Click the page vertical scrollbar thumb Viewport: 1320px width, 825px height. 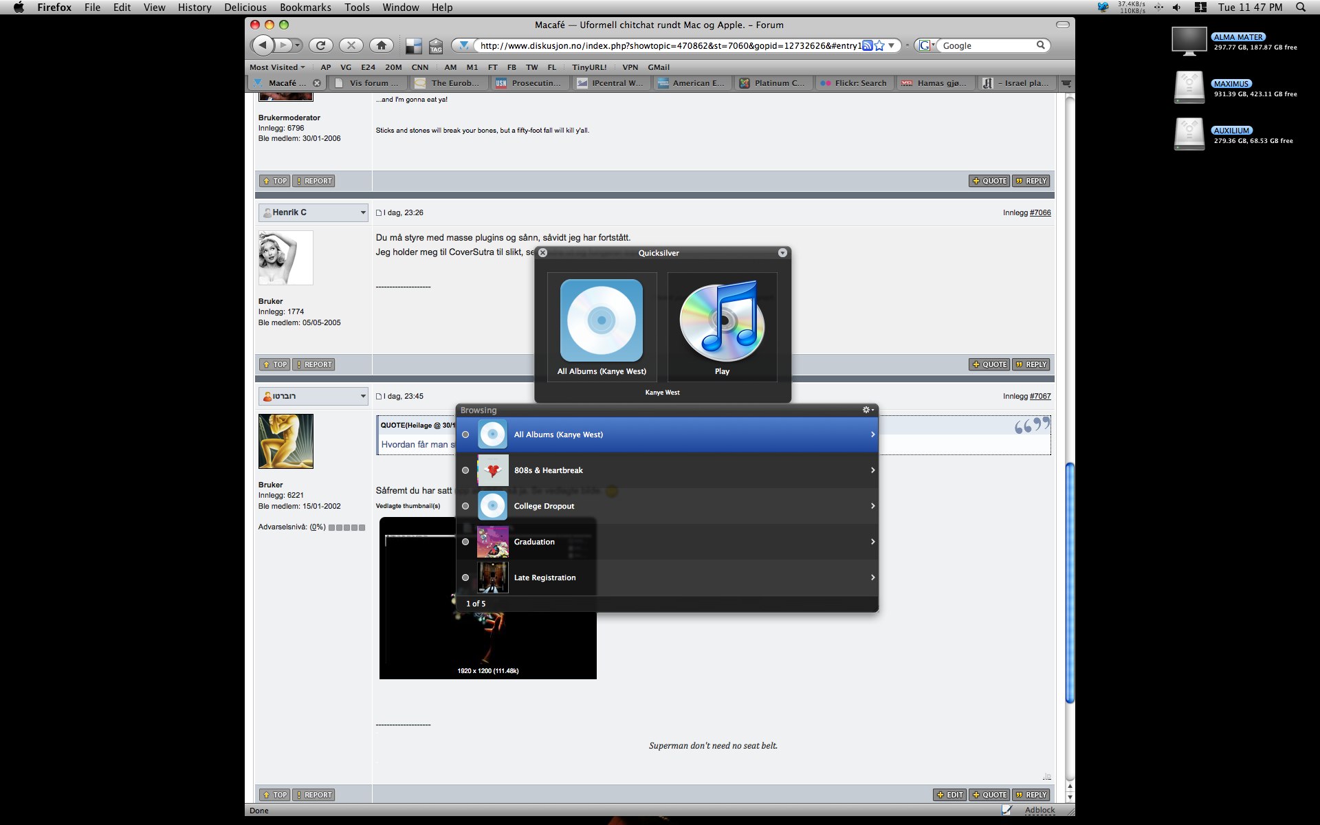pos(1069,583)
